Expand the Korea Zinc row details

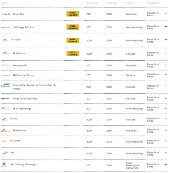166,13
